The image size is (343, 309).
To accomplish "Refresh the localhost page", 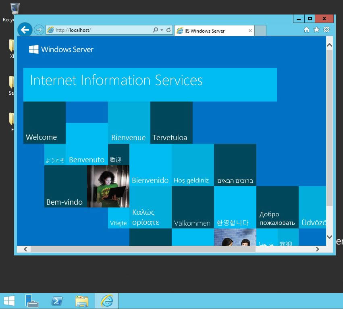I will coord(168,30).
